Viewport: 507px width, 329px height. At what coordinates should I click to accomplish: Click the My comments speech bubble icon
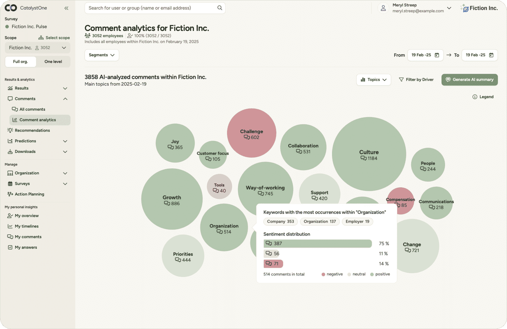pyautogui.click(x=10, y=237)
